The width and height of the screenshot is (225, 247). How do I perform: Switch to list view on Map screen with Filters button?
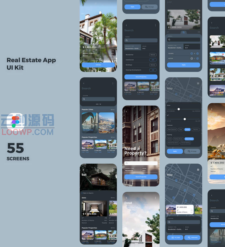click(x=198, y=170)
